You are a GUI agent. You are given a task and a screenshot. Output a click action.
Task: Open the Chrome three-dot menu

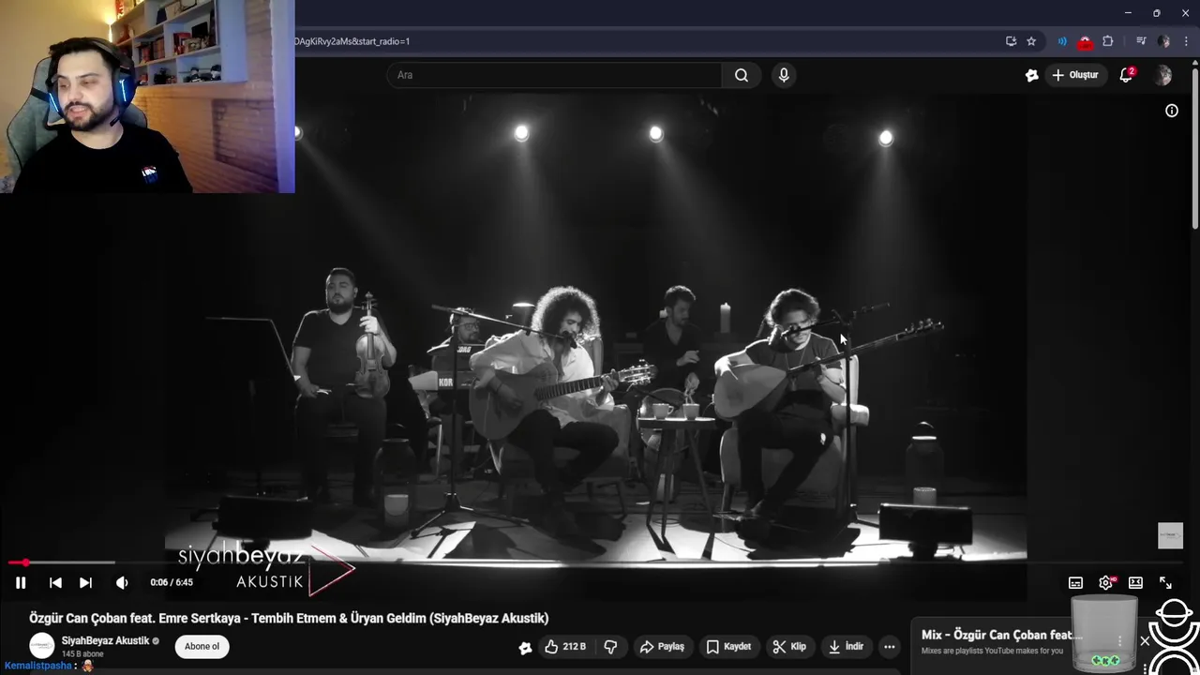1185,41
